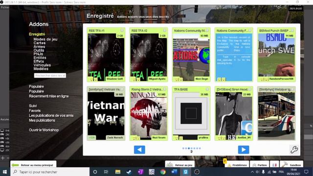Filter addons by Véhicules
The image size is (313, 176).
[42, 65]
